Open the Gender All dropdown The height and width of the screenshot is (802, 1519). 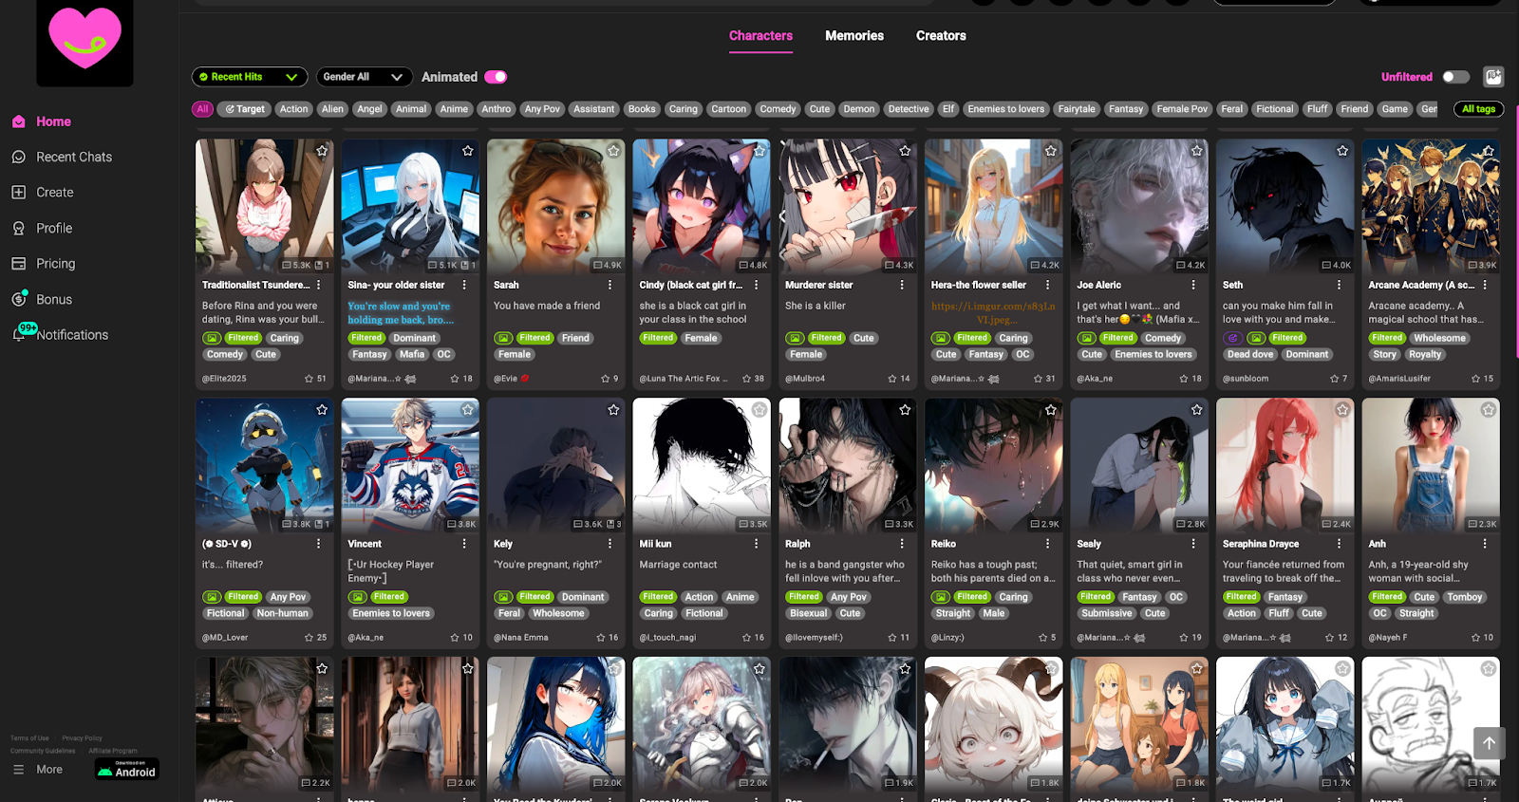[364, 77]
